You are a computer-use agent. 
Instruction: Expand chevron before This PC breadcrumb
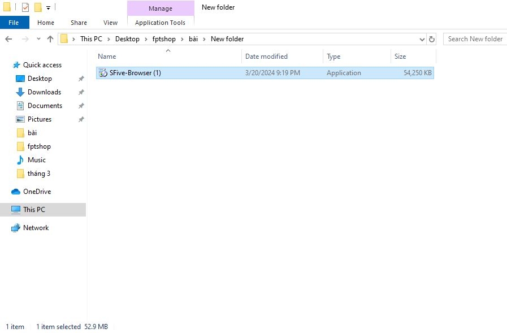(x=73, y=39)
